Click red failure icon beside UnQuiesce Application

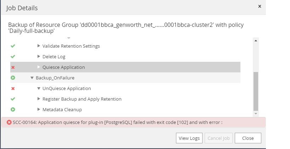pos(13,88)
